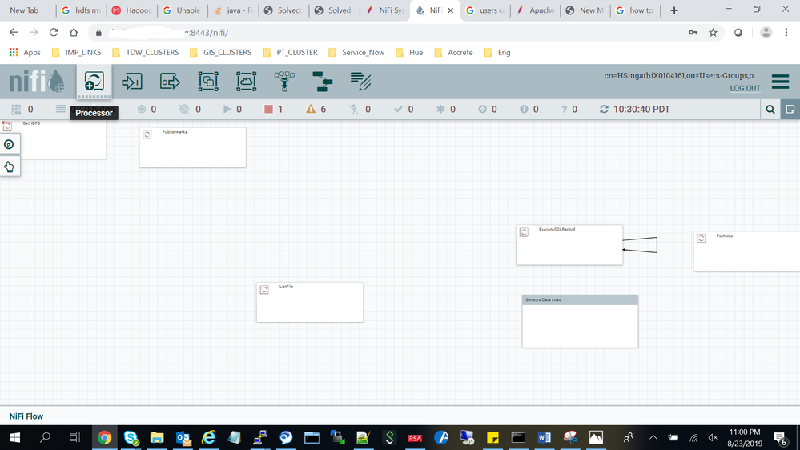This screenshot has height=450, width=800.
Task: Select the Output Port tool
Action: (170, 82)
